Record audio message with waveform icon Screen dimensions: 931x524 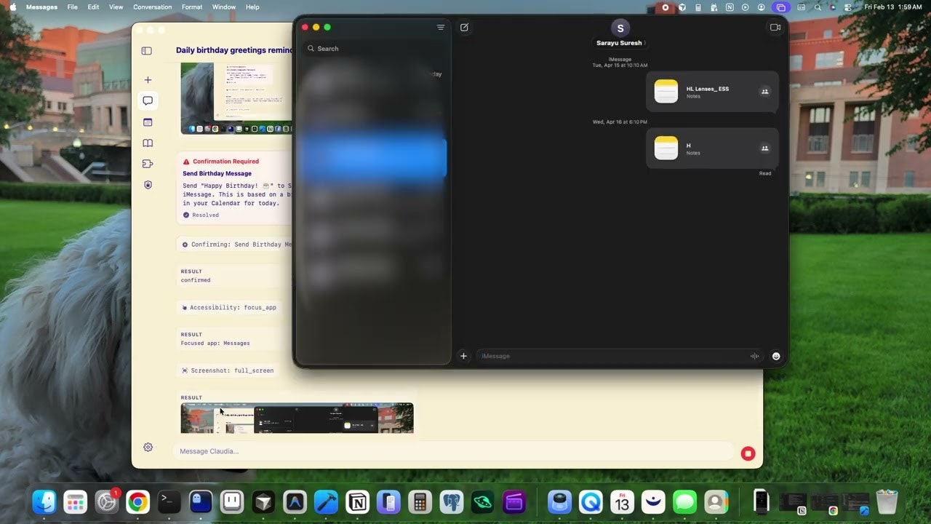coord(754,356)
